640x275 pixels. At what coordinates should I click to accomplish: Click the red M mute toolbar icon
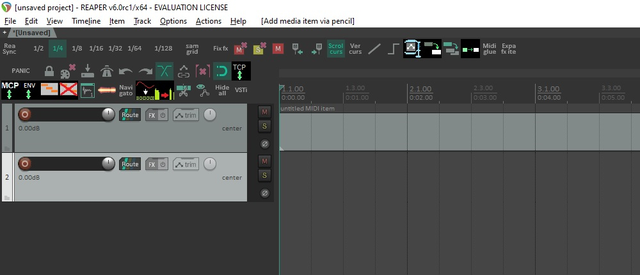click(x=278, y=49)
